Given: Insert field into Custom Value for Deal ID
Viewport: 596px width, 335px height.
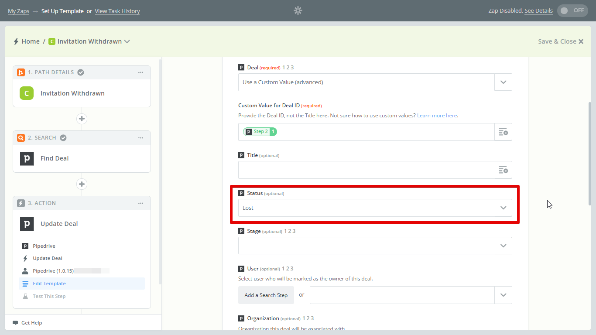Looking at the screenshot, I should point(503,132).
